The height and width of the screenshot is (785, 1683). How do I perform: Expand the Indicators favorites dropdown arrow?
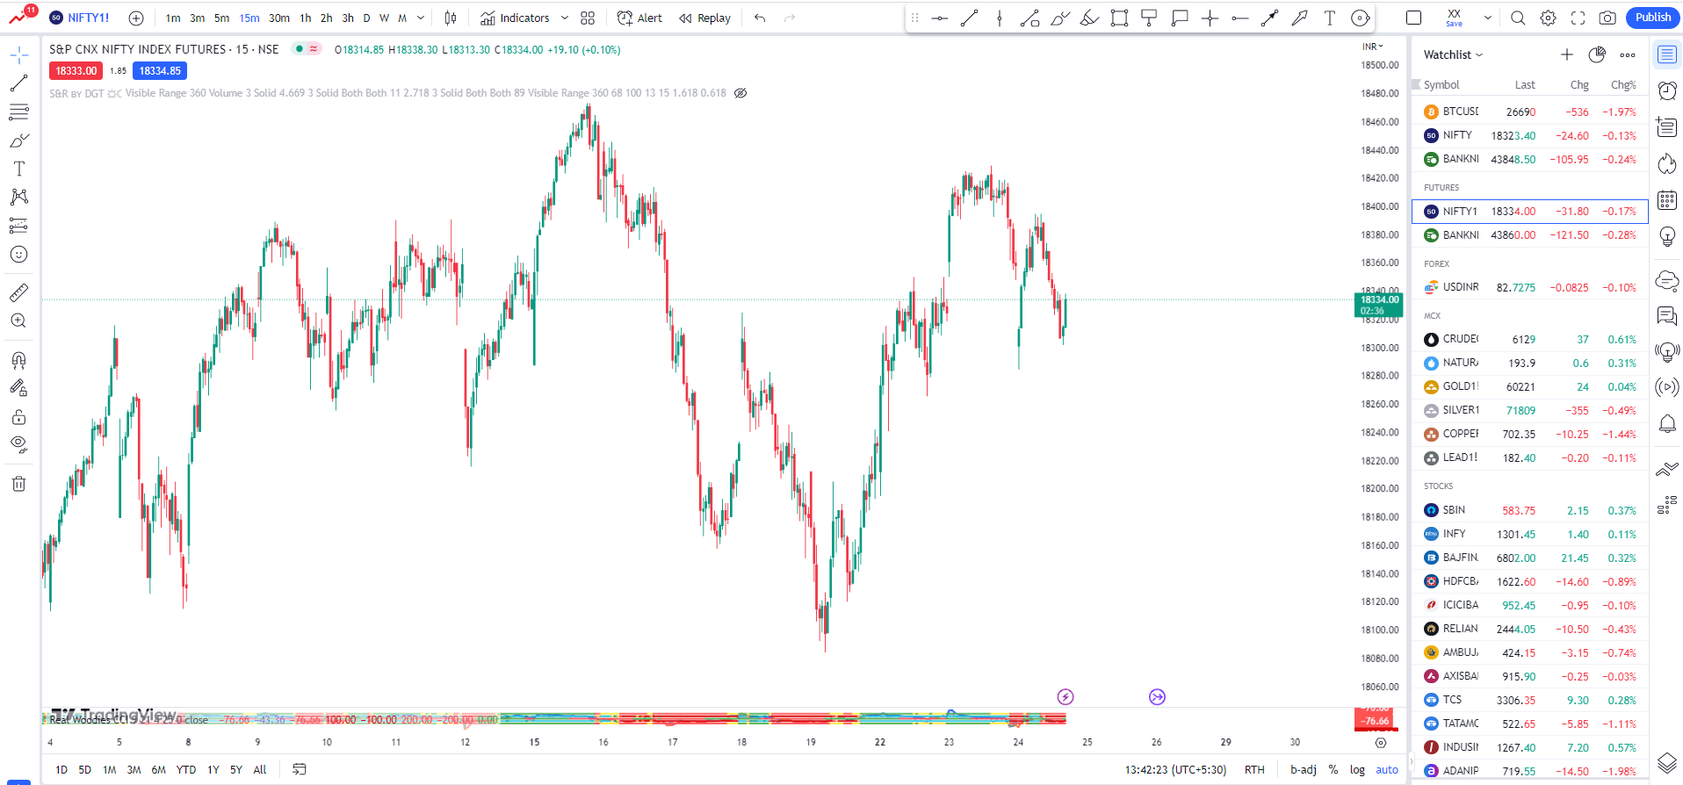(x=565, y=18)
